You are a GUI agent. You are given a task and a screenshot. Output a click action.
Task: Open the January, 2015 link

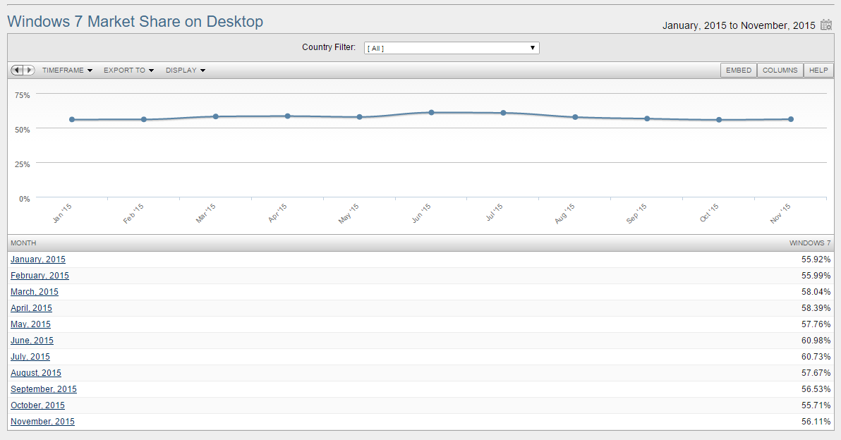(38, 259)
